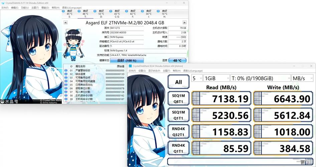
Task: Go to previous disk with left arrow
Action: [x=65, y=23]
